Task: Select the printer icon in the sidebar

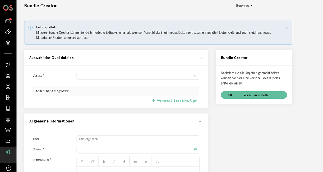Action: [x=8, y=119]
